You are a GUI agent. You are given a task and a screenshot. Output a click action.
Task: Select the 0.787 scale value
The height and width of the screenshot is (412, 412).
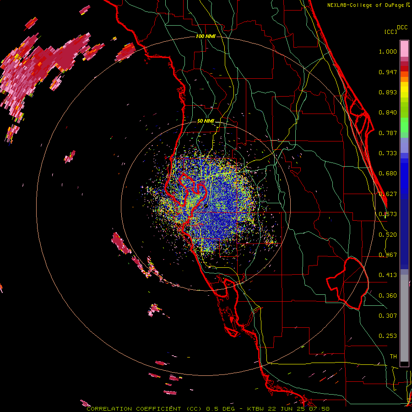(388, 133)
